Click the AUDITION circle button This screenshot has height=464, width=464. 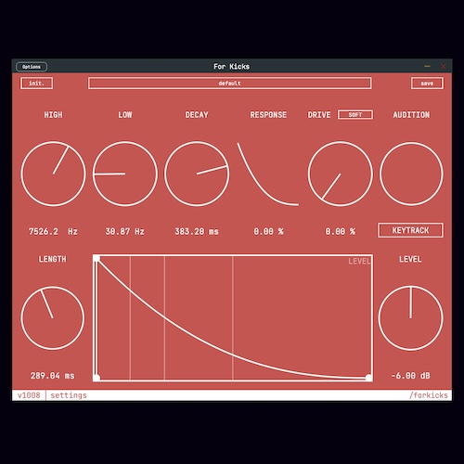pyautogui.click(x=411, y=174)
